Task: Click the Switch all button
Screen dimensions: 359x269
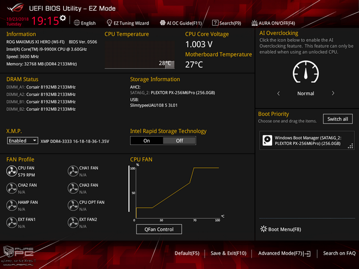Action: coord(338,119)
